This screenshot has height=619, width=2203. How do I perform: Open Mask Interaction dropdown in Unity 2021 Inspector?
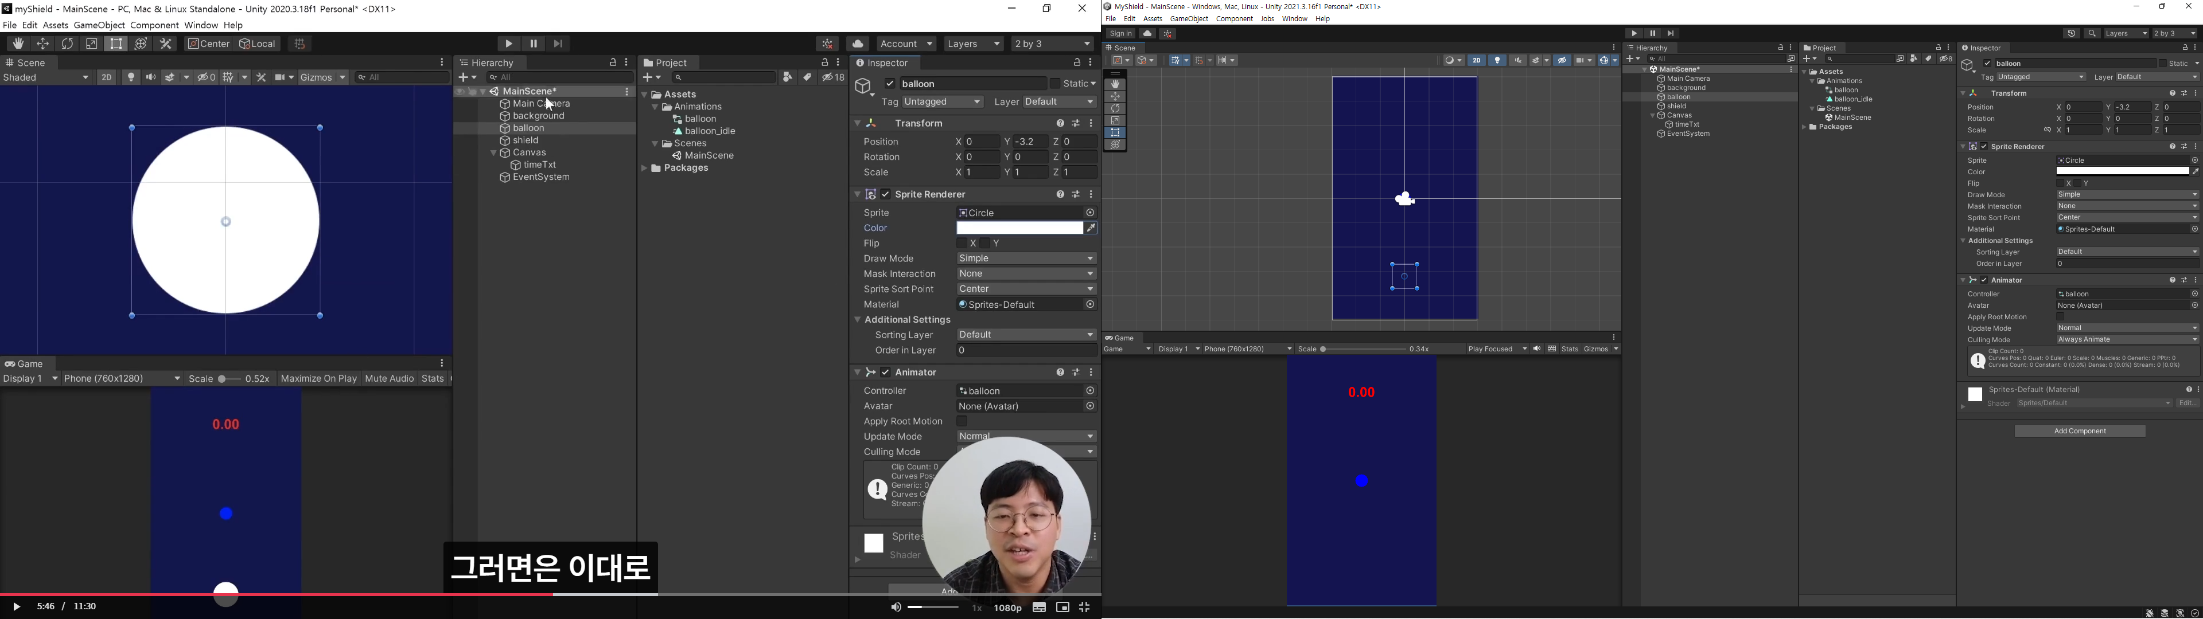click(x=2127, y=206)
